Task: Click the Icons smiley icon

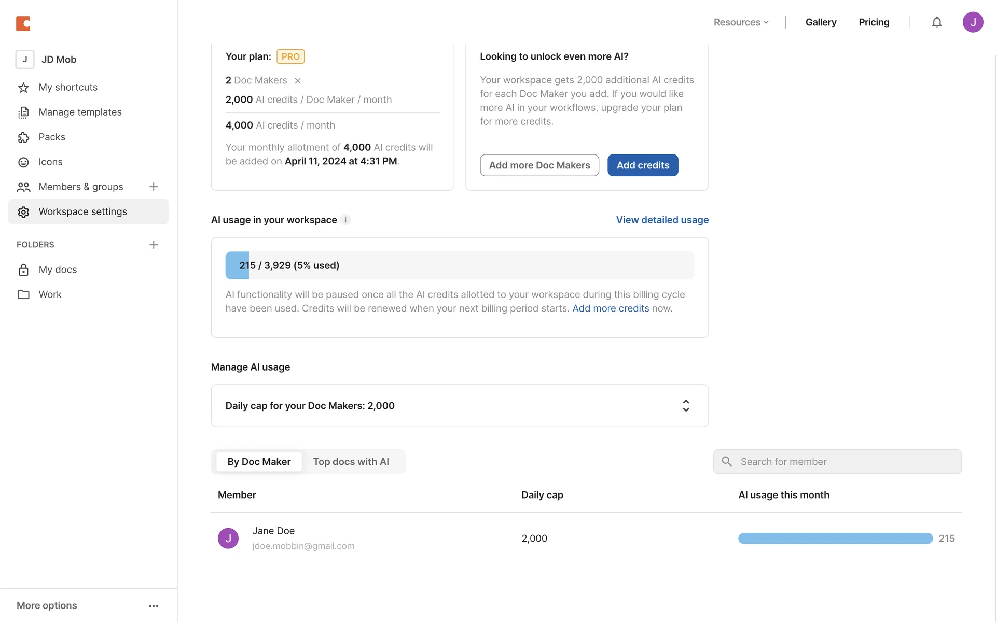Action: 23,162
